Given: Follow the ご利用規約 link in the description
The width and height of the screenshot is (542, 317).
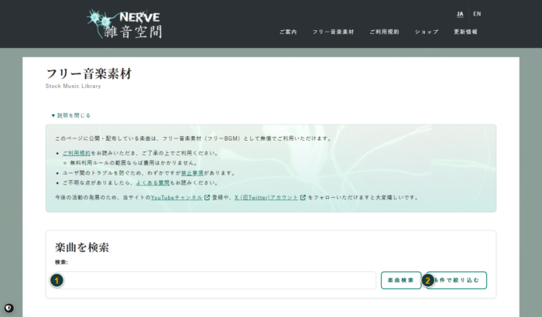Looking at the screenshot, I should tap(77, 153).
